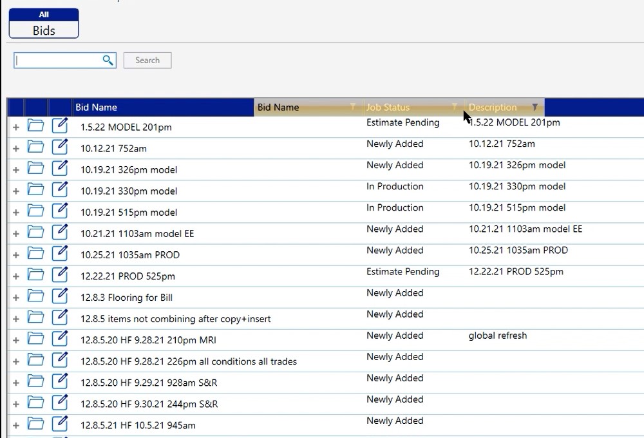Viewport: 644px width, 438px height.
Task: Open folder for 10.19.21 326pm model
Action: (x=35, y=169)
